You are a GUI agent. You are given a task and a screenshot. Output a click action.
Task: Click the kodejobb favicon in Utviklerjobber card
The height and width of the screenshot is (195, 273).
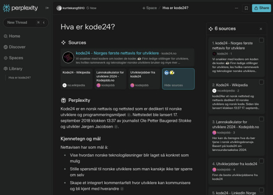132,85
